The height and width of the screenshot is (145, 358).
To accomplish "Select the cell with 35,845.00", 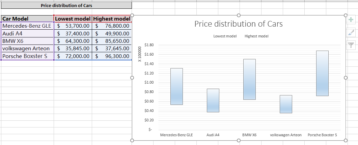I will coord(73,49).
